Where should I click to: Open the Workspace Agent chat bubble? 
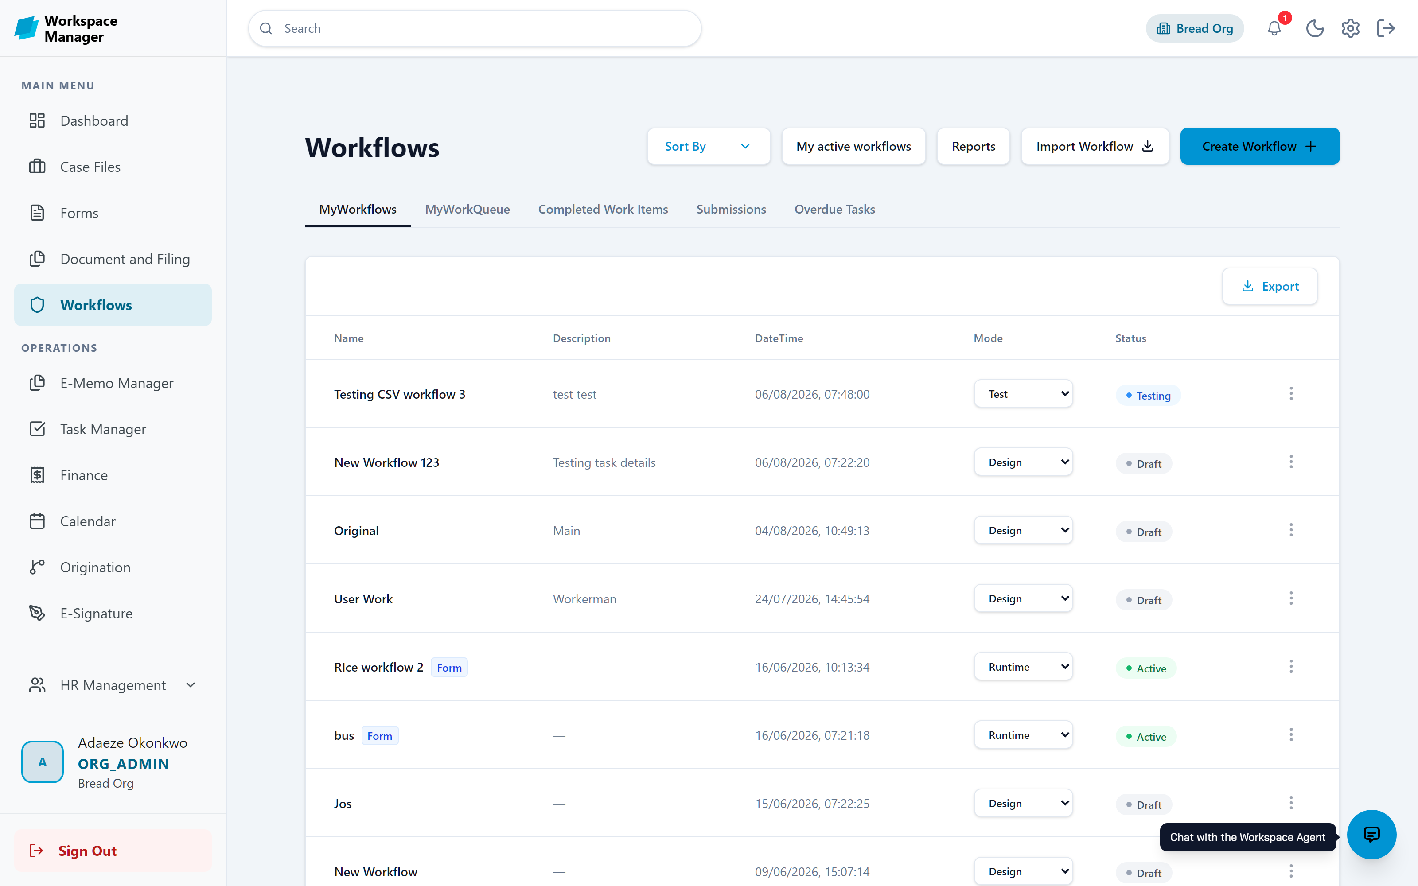coord(1371,834)
